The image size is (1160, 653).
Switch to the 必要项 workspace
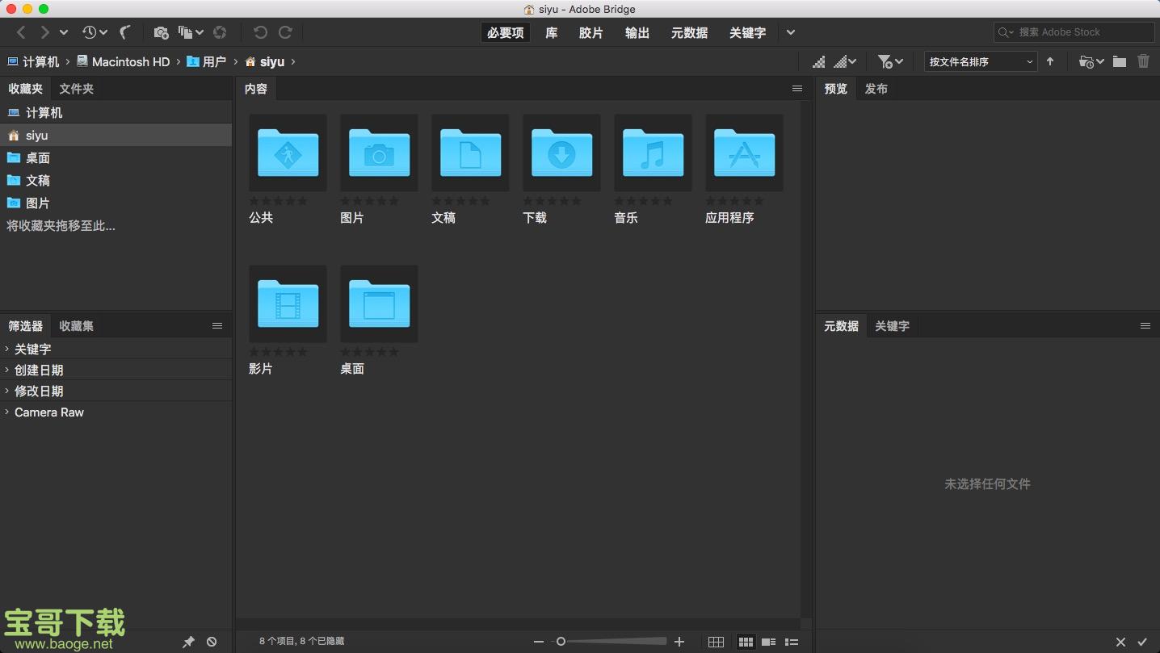(506, 32)
